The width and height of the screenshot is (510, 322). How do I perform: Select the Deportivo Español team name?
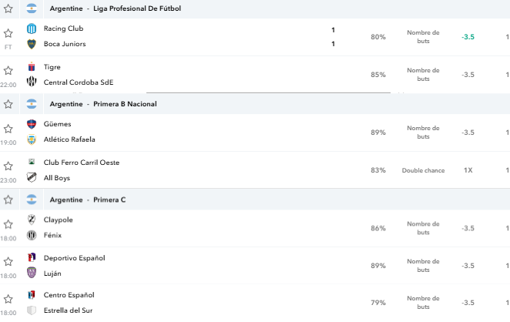click(75, 258)
